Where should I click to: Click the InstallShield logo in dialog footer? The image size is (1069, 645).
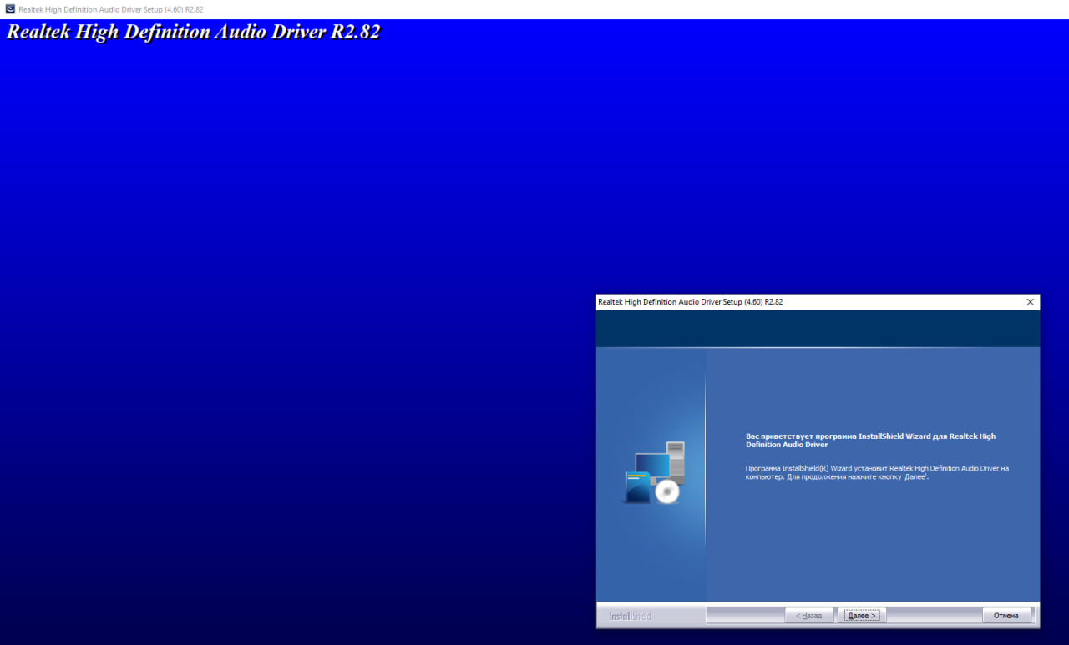[631, 616]
